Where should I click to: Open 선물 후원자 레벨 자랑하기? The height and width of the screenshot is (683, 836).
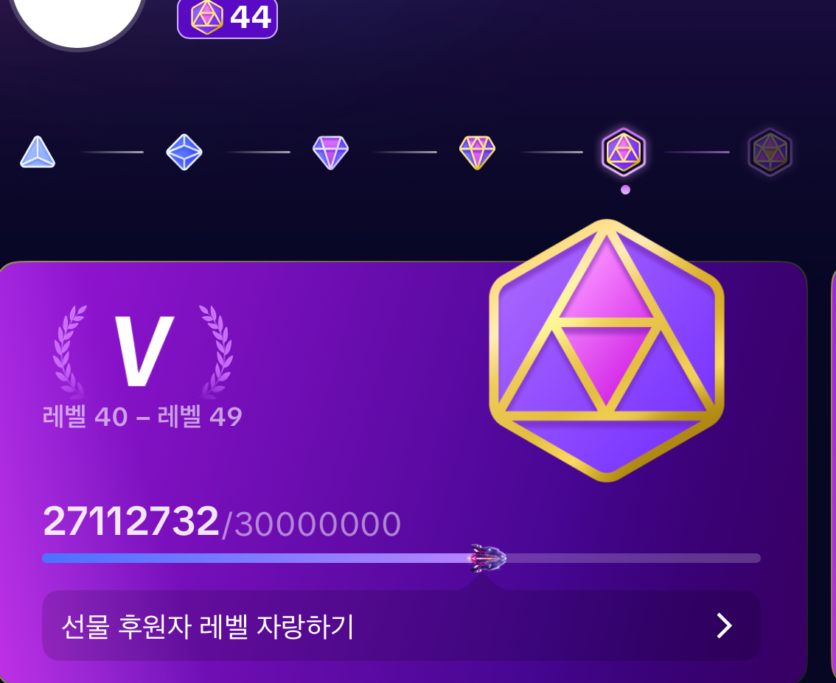pos(401,626)
